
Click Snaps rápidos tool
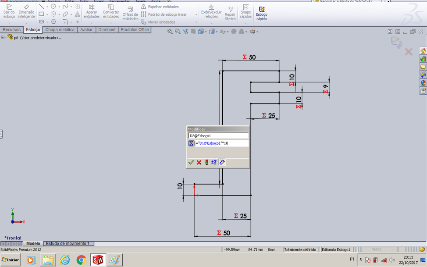(x=246, y=11)
